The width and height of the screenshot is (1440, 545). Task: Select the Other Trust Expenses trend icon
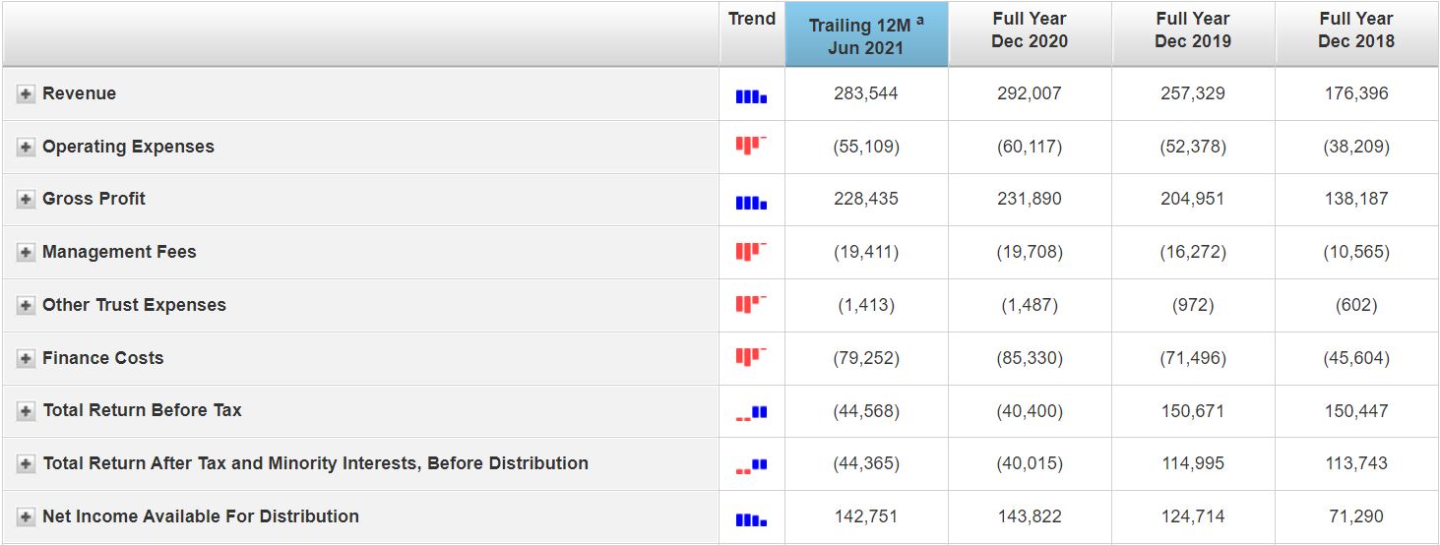751,306
